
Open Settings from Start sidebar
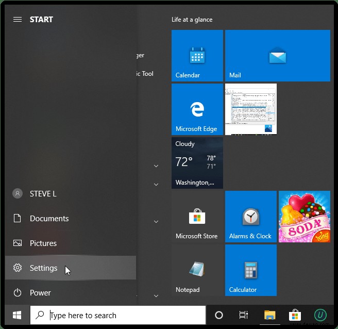(70, 268)
